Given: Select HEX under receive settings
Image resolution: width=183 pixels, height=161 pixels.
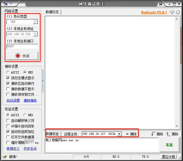Looking at the screenshot, I should (x=25, y=72).
